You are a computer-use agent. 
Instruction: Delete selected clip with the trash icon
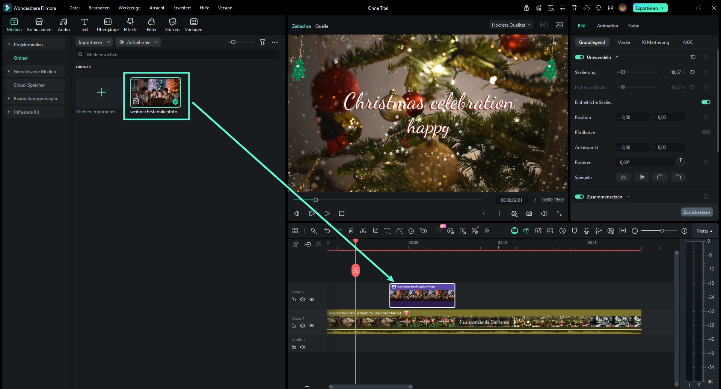click(x=351, y=231)
